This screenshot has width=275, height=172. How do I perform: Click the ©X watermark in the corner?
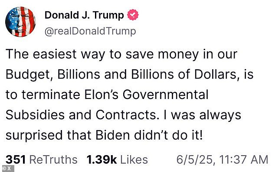7,169
